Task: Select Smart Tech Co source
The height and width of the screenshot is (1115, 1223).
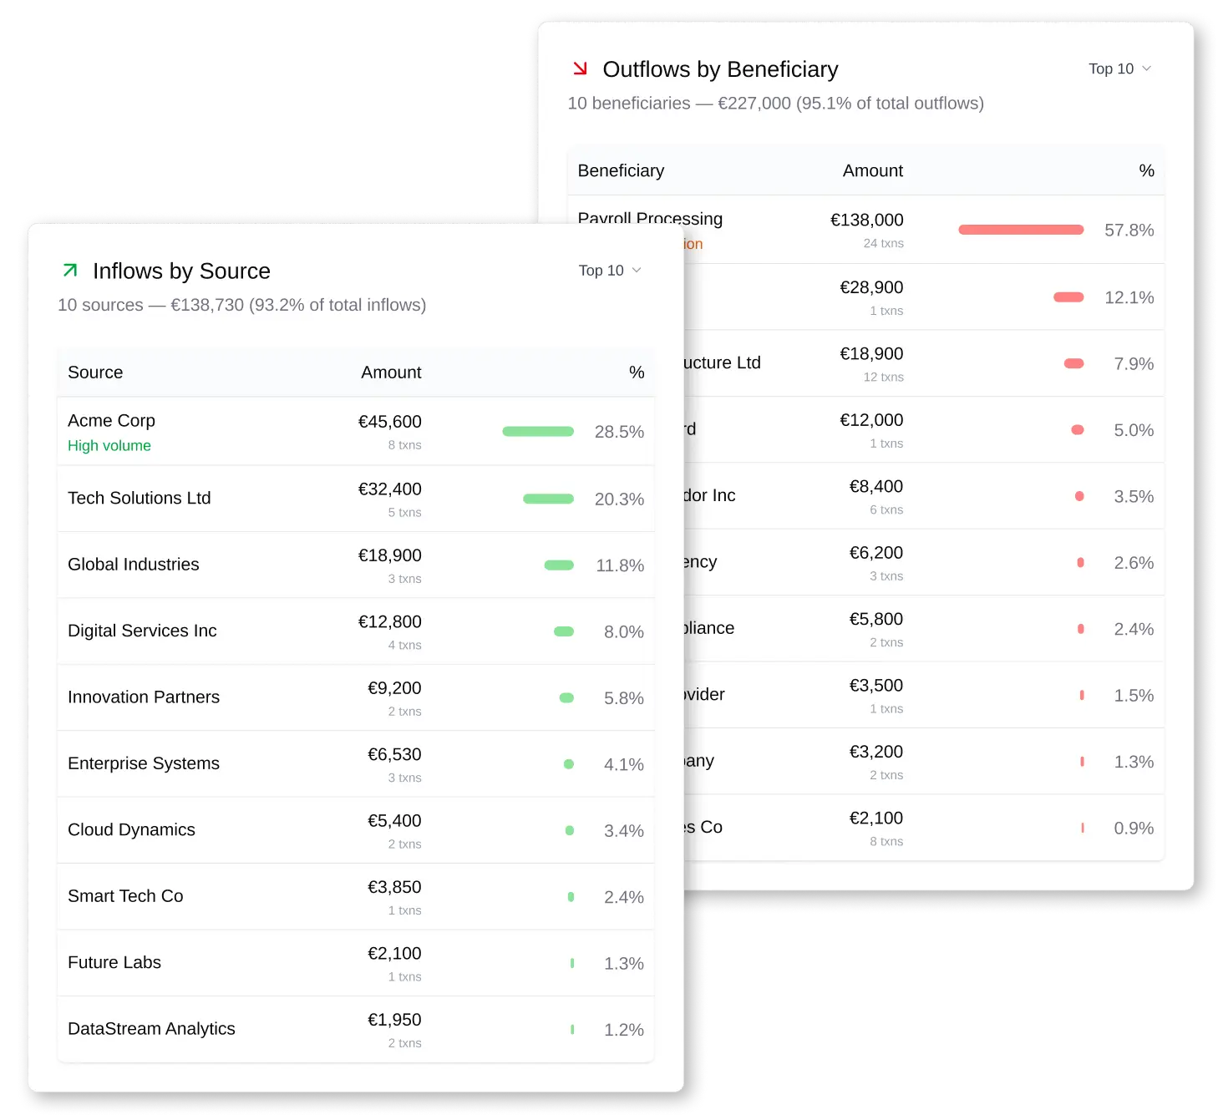Action: click(356, 896)
